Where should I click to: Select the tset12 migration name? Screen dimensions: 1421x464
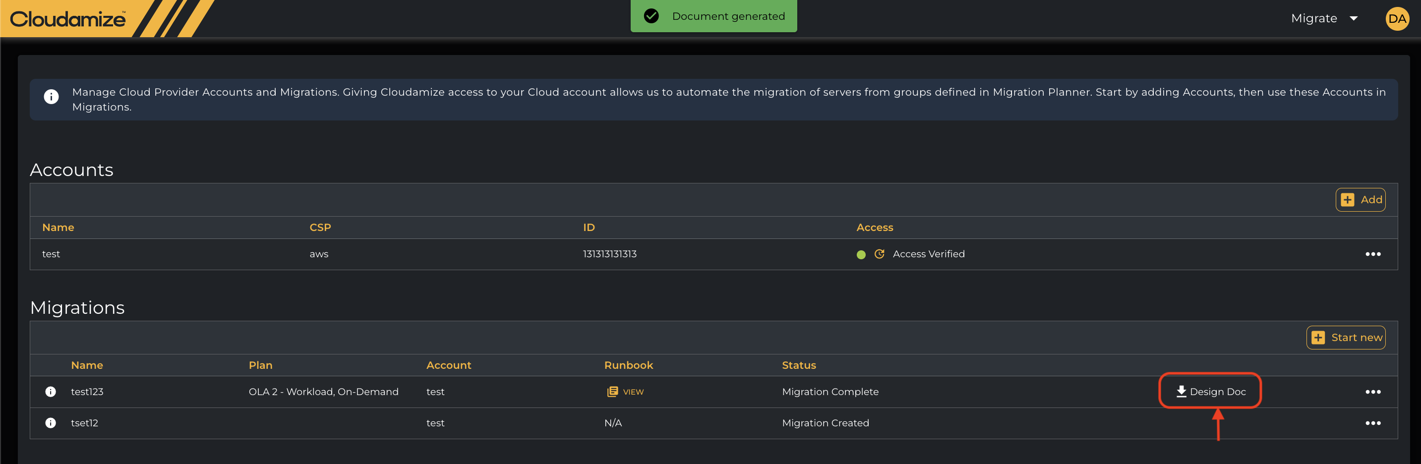84,423
